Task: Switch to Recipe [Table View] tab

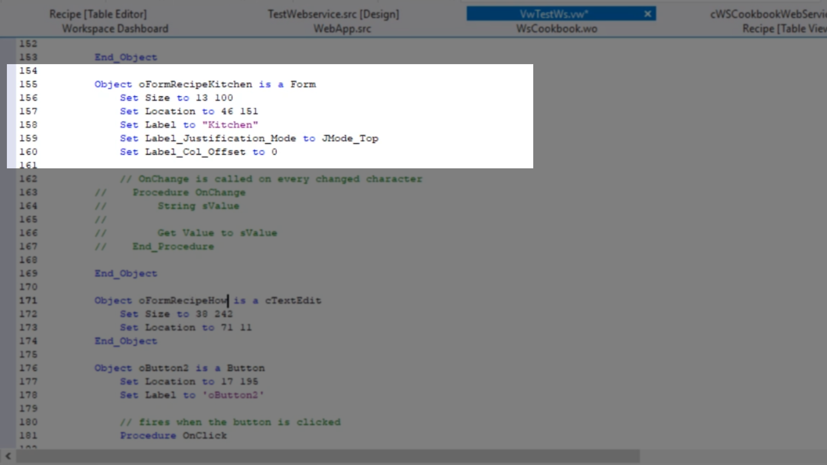Action: (x=784, y=29)
